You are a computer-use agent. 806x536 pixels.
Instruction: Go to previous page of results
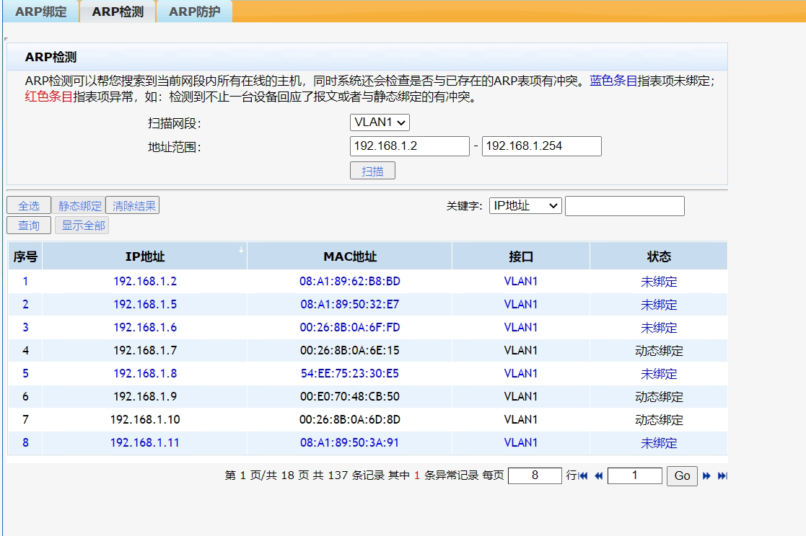(x=598, y=475)
